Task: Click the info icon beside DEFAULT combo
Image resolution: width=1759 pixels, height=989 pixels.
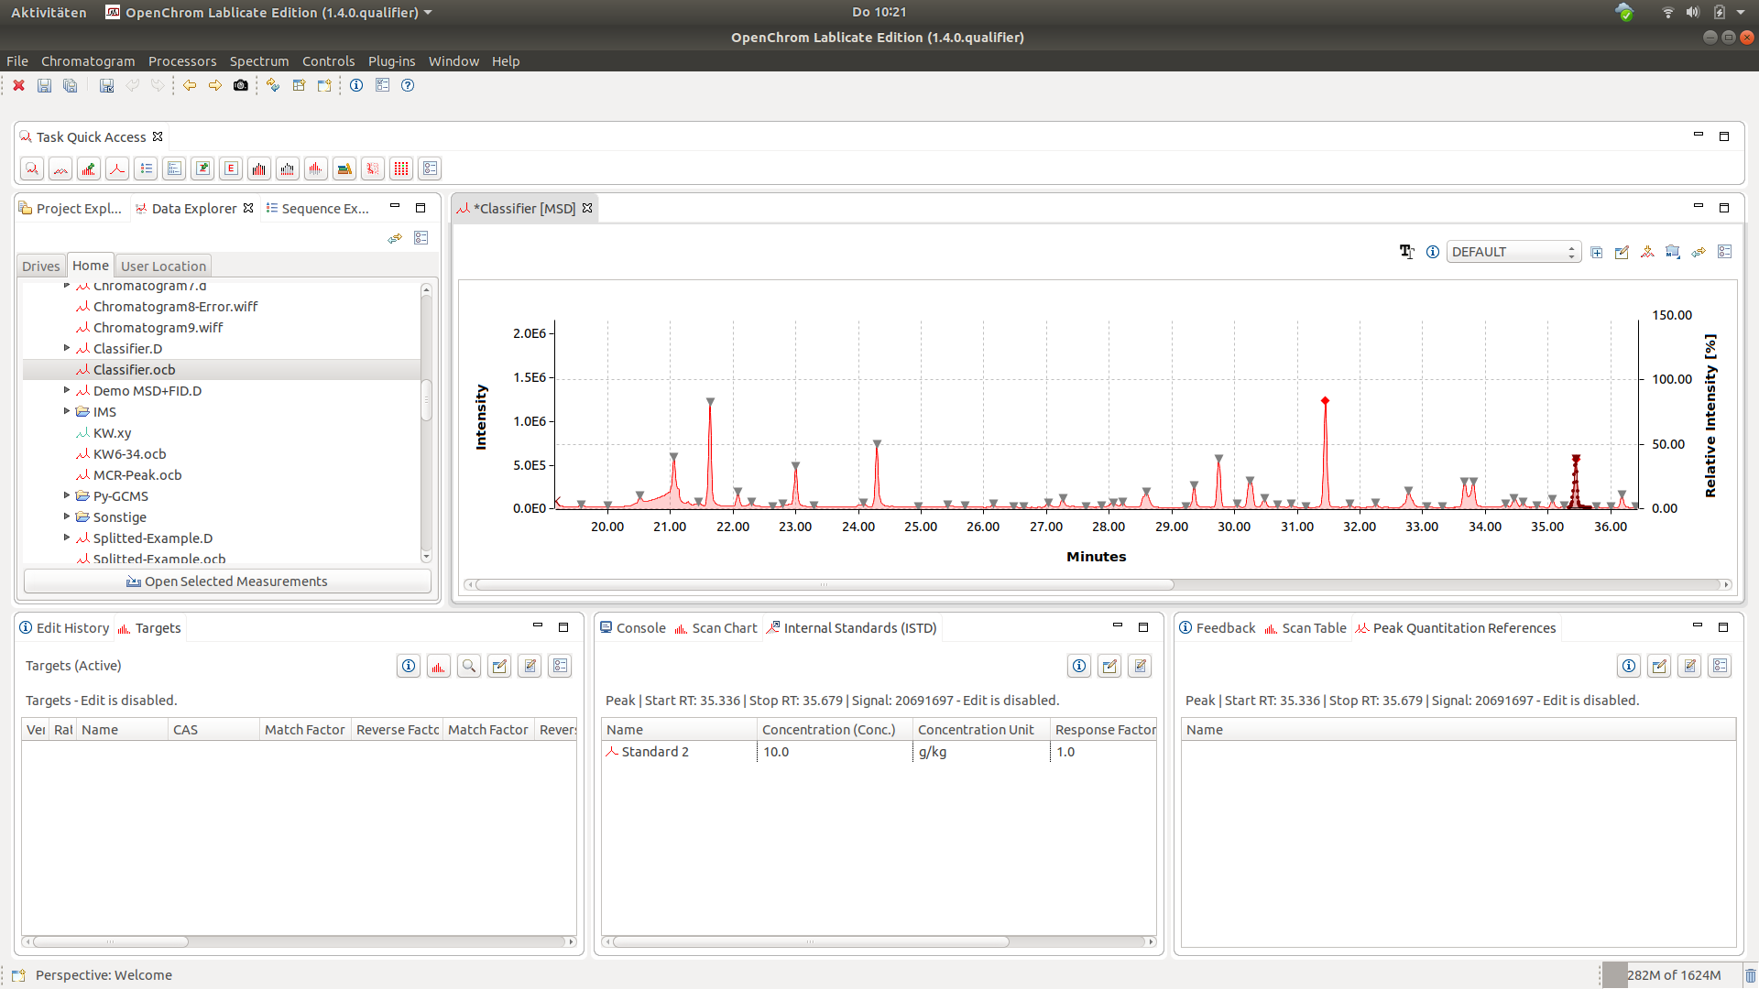Action: [x=1433, y=252]
